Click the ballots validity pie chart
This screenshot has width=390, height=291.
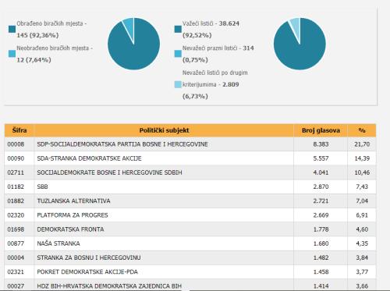pyautogui.click(x=300, y=44)
